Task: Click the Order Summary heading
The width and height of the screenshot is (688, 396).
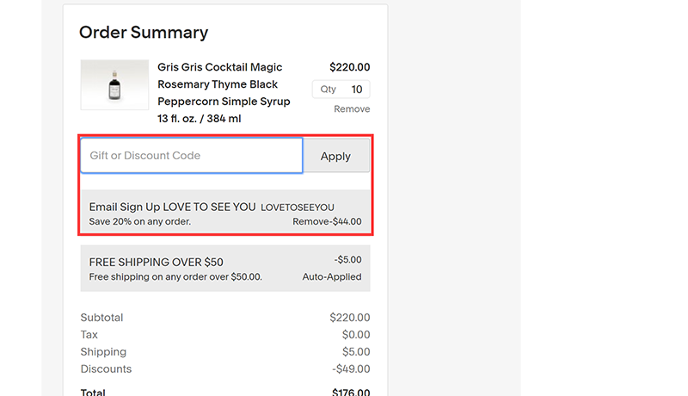Action: tap(144, 33)
